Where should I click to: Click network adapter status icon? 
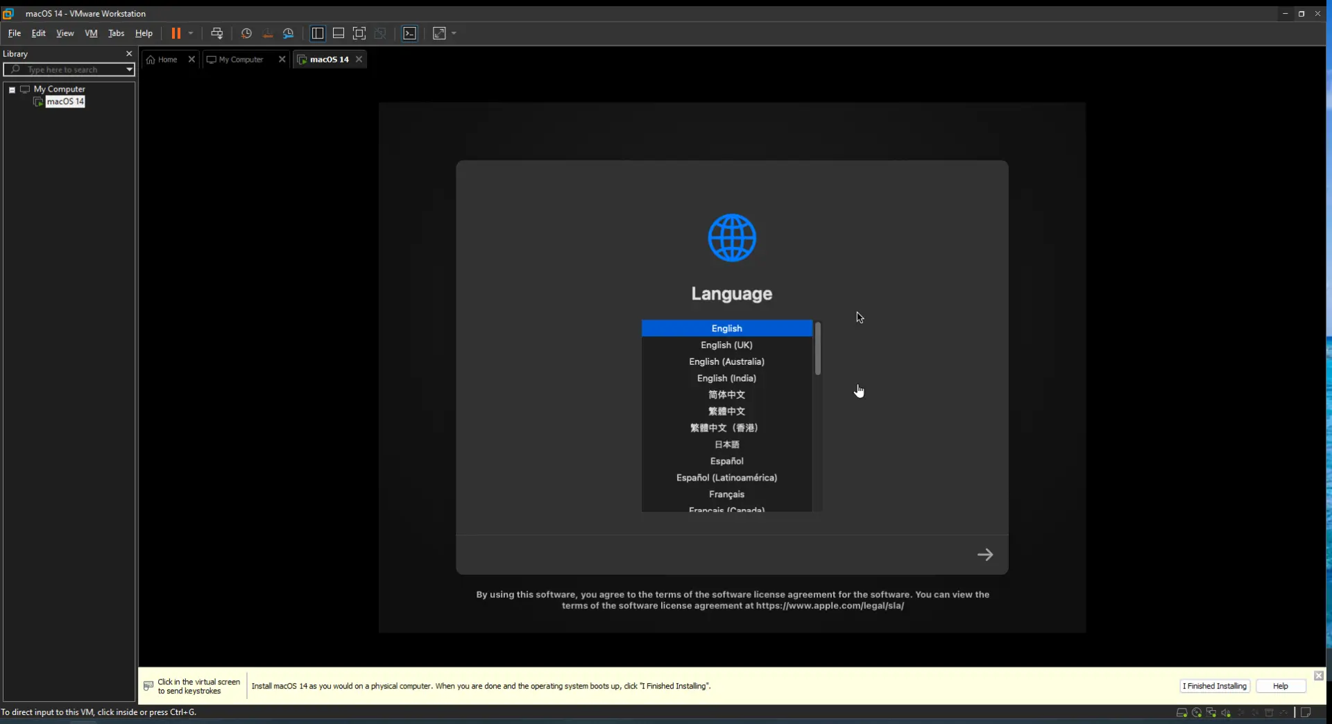coord(1211,712)
